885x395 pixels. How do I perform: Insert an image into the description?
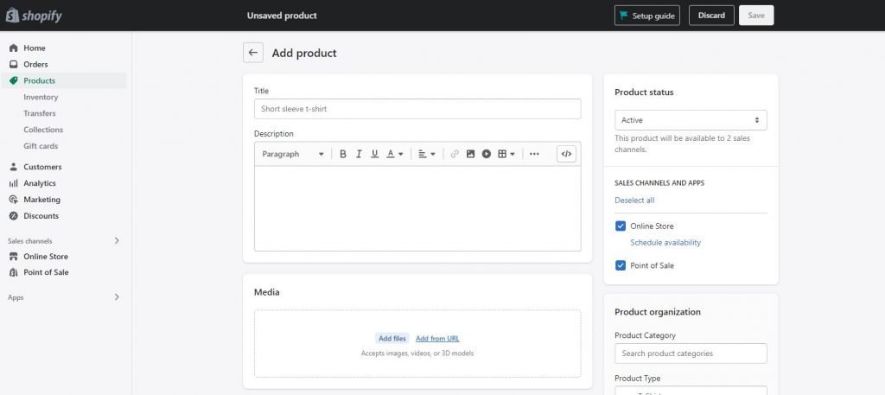pyautogui.click(x=470, y=154)
